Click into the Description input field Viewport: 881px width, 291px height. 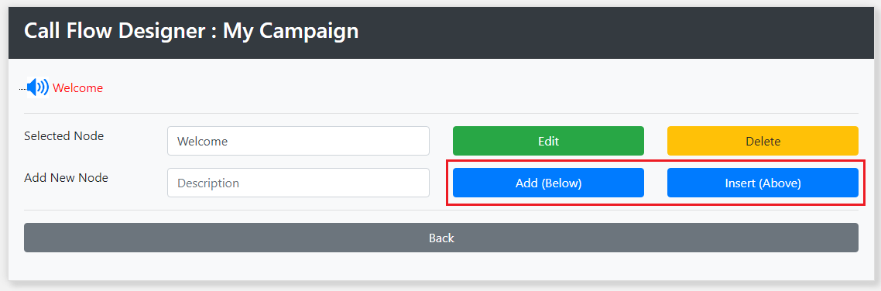pos(298,183)
